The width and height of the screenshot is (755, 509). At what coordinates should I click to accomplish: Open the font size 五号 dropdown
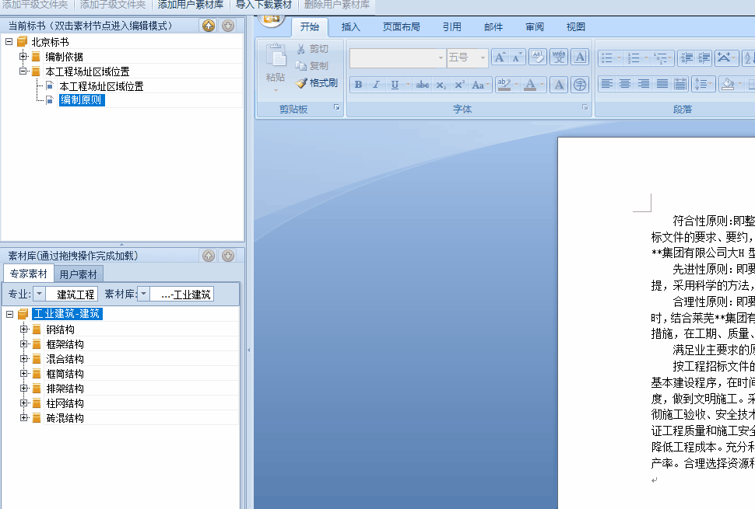482,58
